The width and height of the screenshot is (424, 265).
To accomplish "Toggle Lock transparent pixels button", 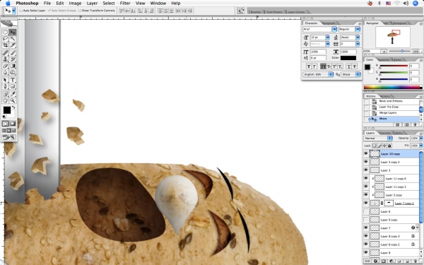I will point(375,146).
